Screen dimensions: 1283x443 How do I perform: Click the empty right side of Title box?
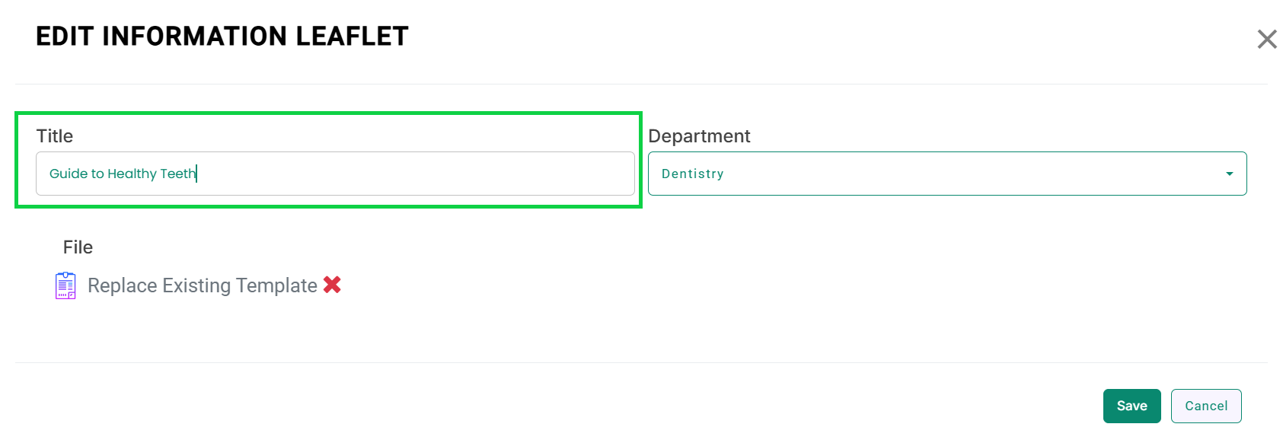(495, 174)
